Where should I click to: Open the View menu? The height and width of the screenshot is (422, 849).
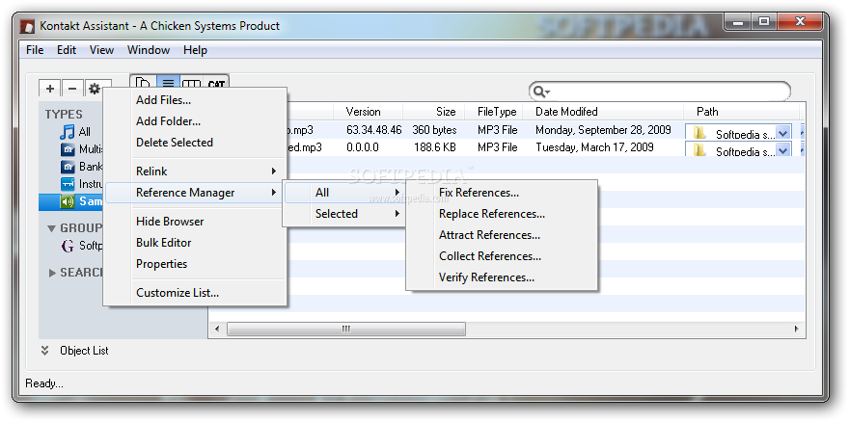tap(101, 50)
